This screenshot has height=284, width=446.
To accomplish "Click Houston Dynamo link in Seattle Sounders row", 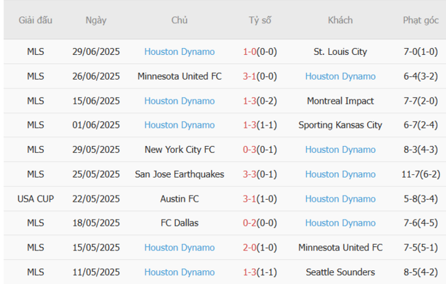I will click(180, 272).
